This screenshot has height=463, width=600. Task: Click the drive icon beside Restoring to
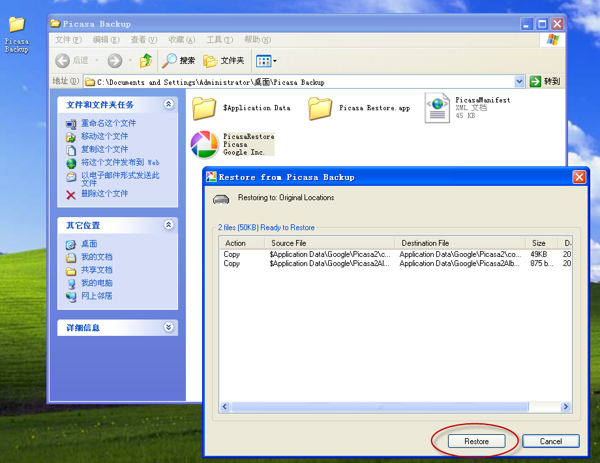[221, 200]
